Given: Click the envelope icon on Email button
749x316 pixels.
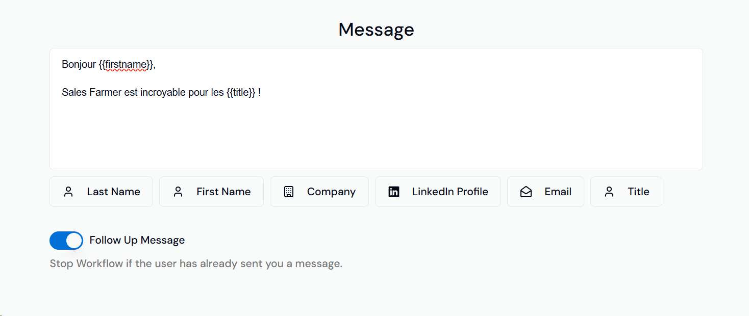Looking at the screenshot, I should point(526,192).
